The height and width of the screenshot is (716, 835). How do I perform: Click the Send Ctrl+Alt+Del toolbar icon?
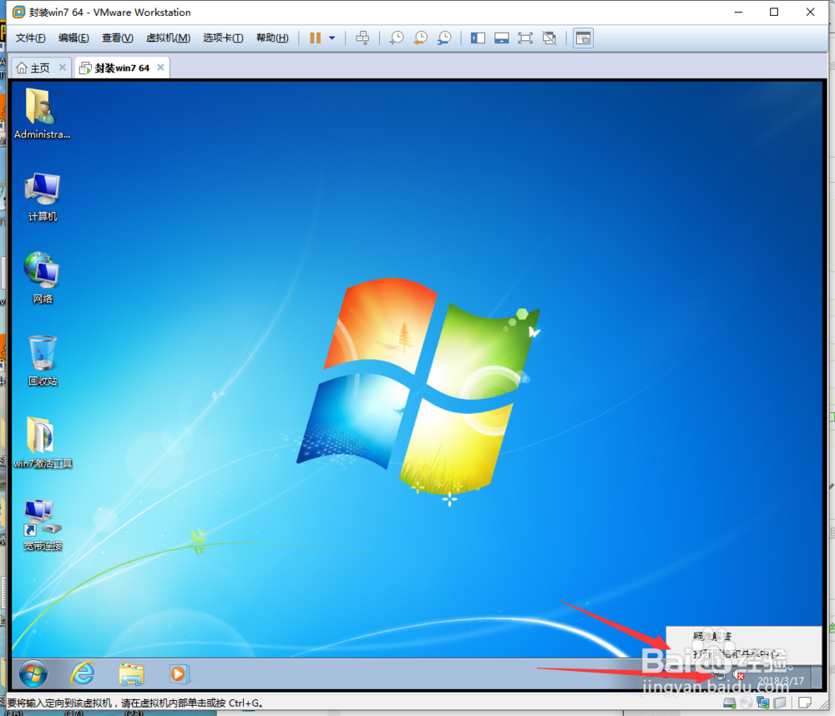[x=362, y=38]
